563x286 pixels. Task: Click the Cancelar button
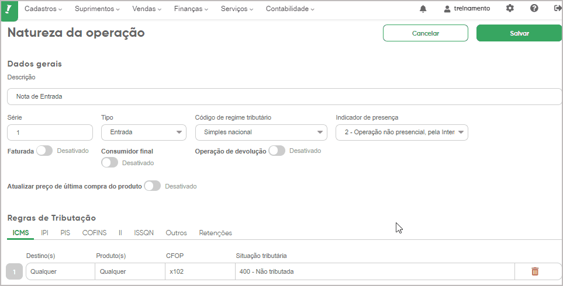point(426,33)
